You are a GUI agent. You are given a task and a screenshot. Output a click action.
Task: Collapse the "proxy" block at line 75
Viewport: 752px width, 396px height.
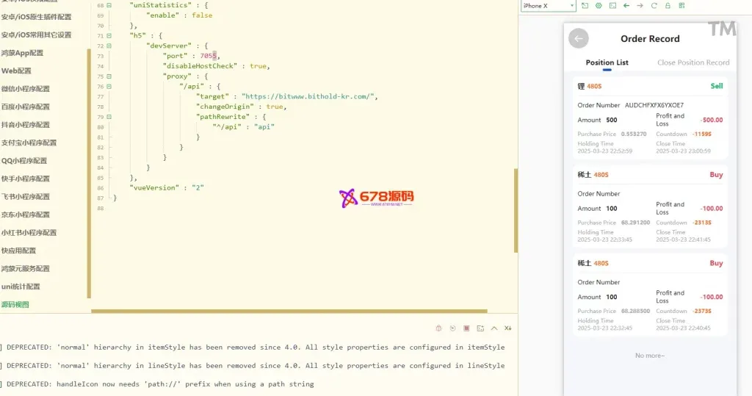pyautogui.click(x=109, y=76)
